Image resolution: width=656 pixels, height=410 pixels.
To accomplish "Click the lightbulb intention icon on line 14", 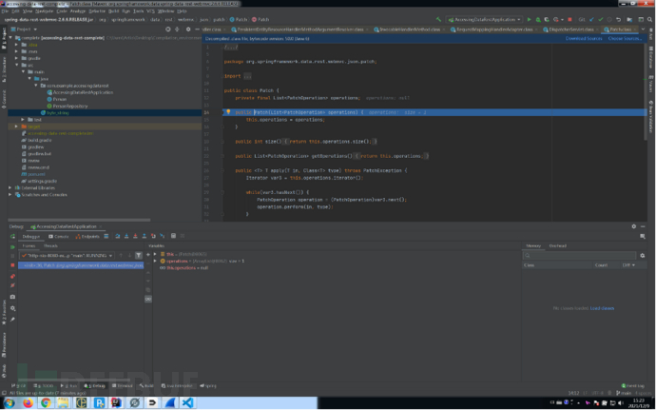I will point(228,112).
